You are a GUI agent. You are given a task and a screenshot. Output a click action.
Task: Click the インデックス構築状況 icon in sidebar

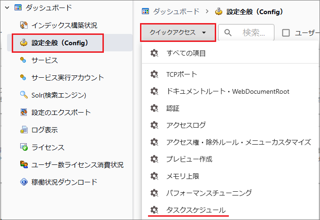[x=23, y=25]
